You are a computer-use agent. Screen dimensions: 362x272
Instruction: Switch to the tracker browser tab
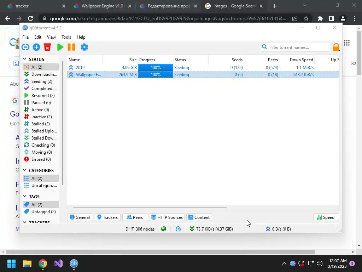36,6
